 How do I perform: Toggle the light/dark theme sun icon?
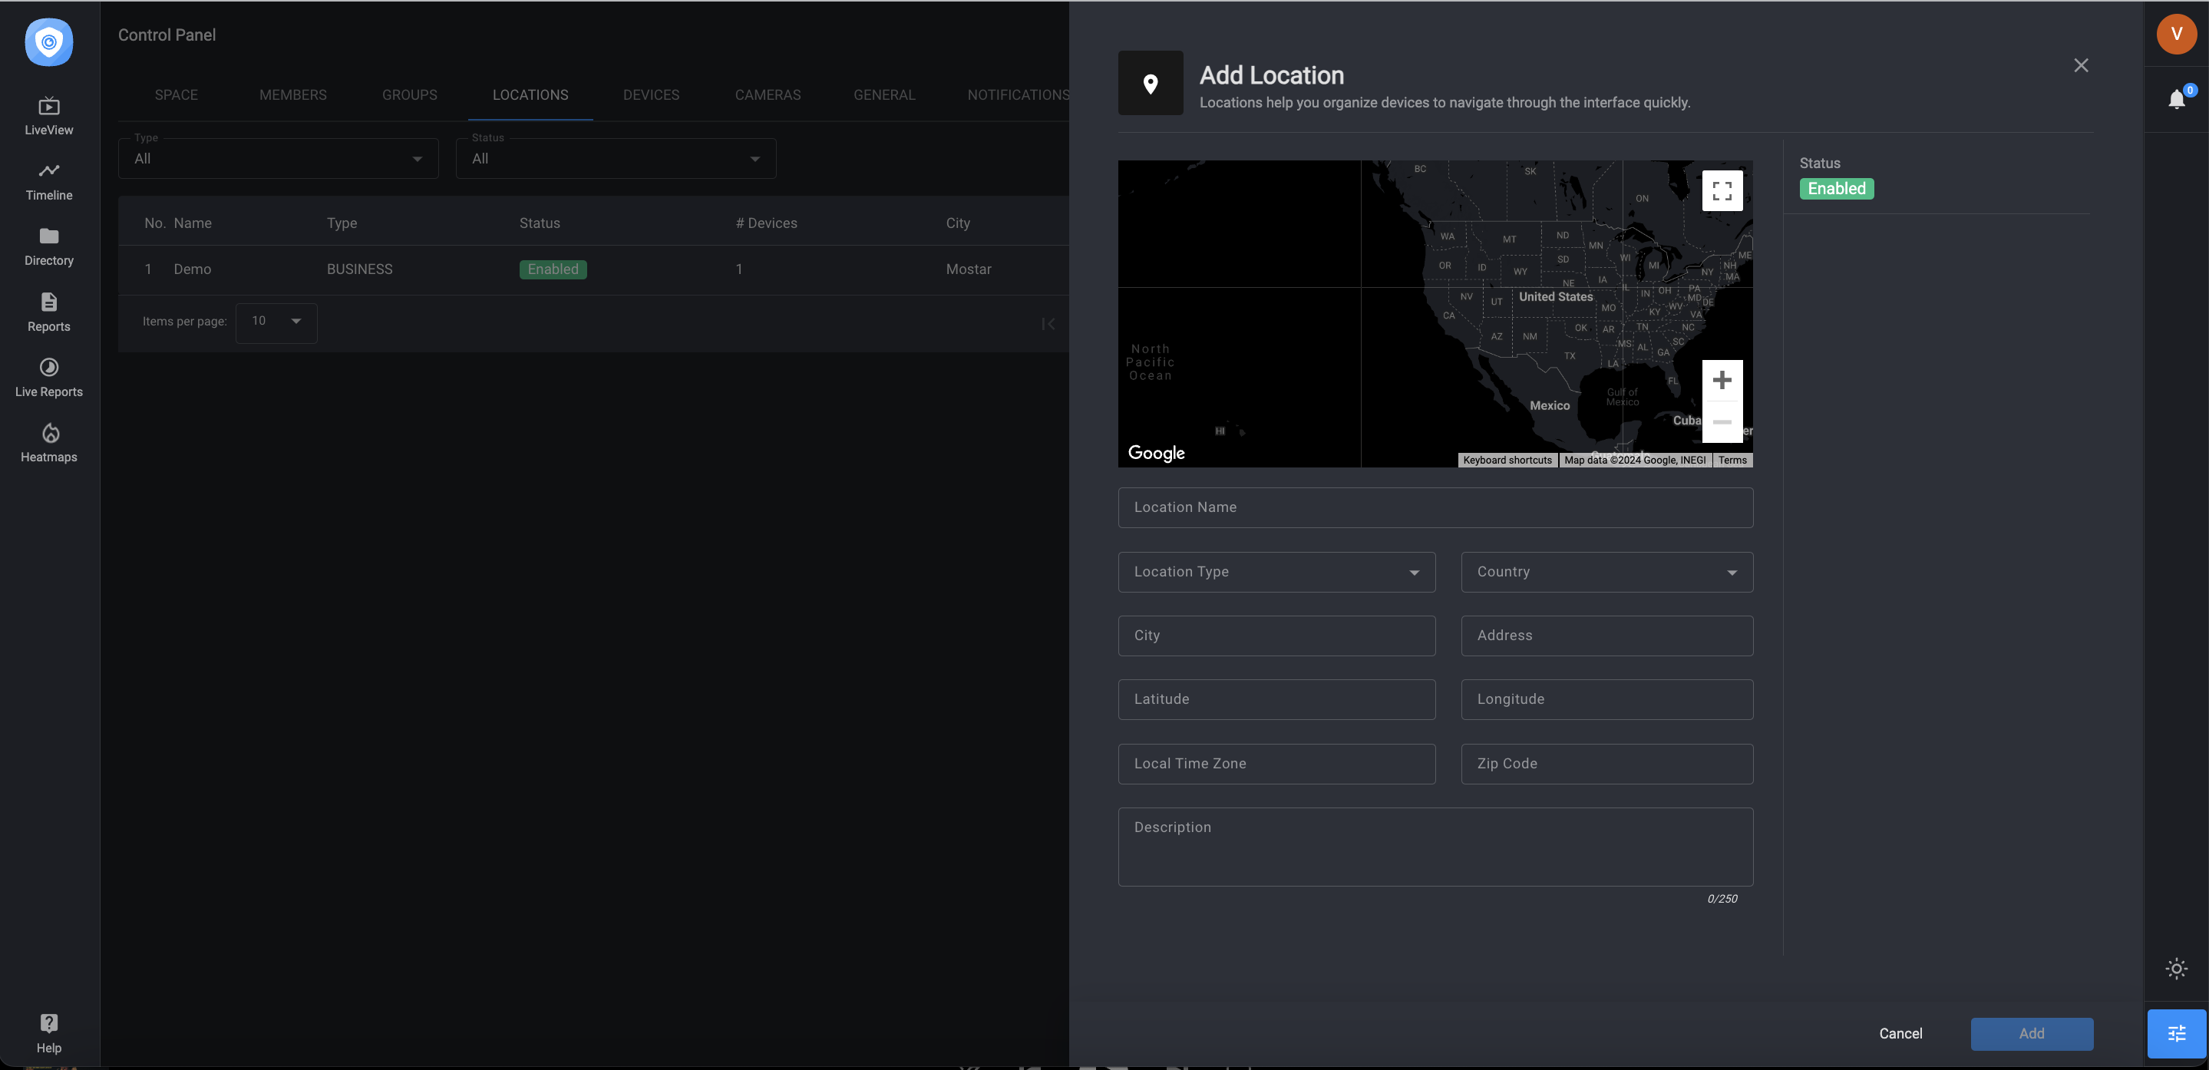tap(2177, 969)
